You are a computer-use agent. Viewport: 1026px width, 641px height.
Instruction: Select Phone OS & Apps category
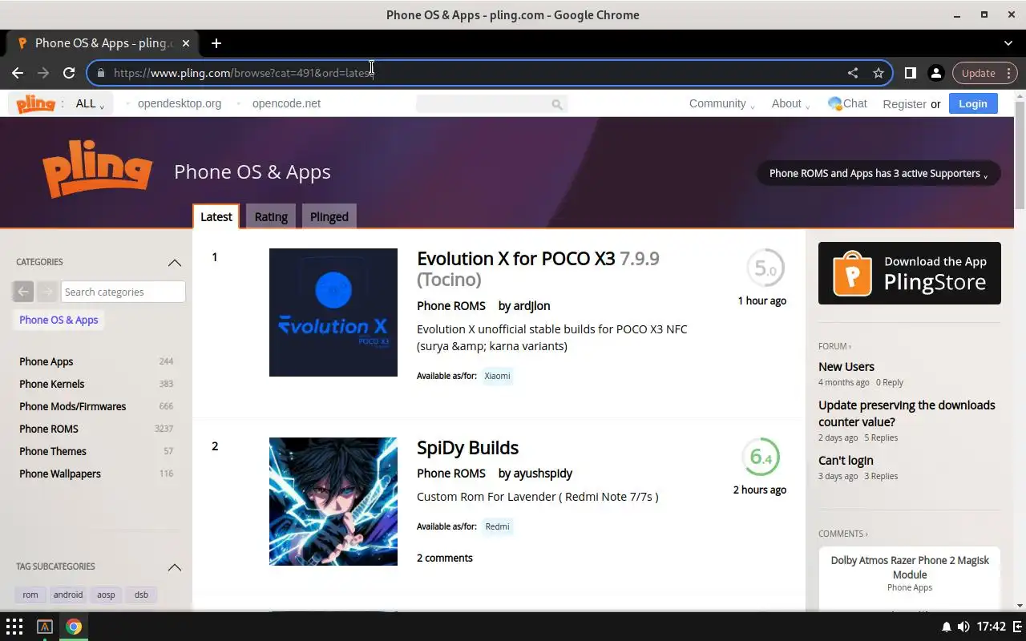(x=59, y=320)
